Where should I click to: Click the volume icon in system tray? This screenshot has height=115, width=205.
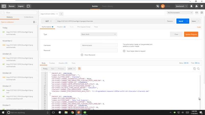[183, 112]
